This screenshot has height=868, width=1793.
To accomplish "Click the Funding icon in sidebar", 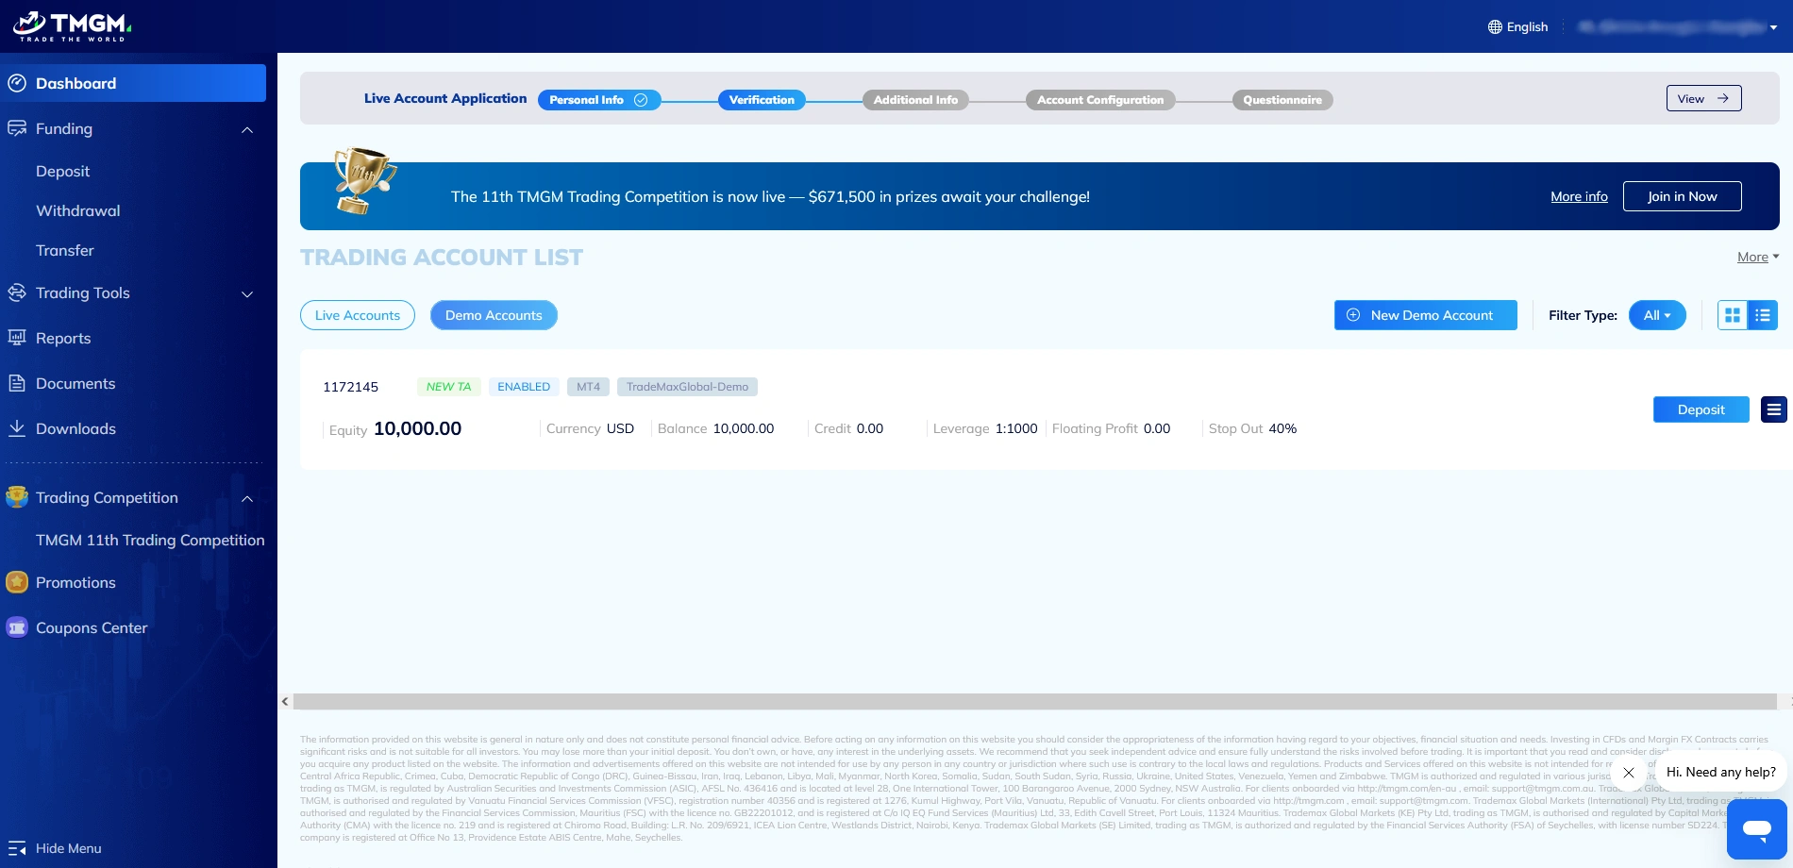I will 17,128.
